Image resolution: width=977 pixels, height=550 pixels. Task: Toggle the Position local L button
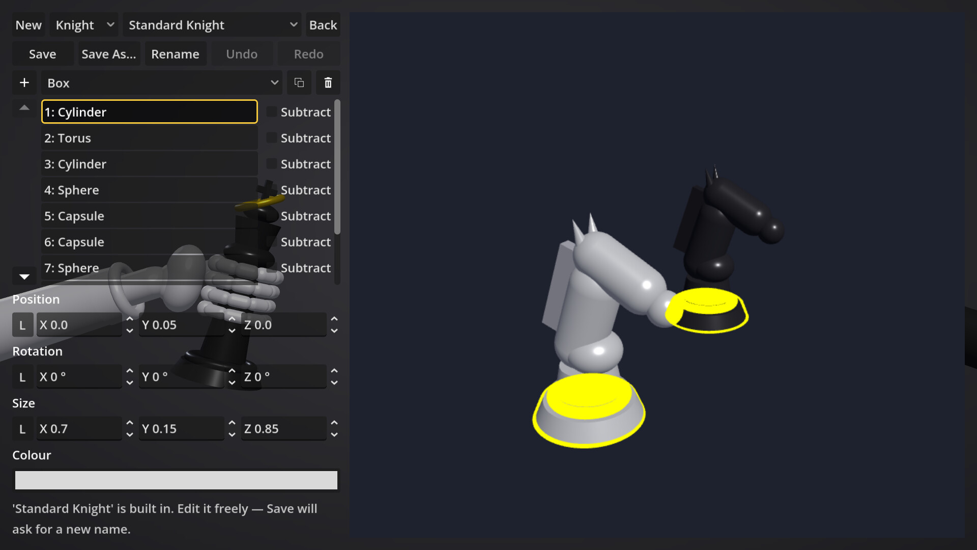point(22,325)
